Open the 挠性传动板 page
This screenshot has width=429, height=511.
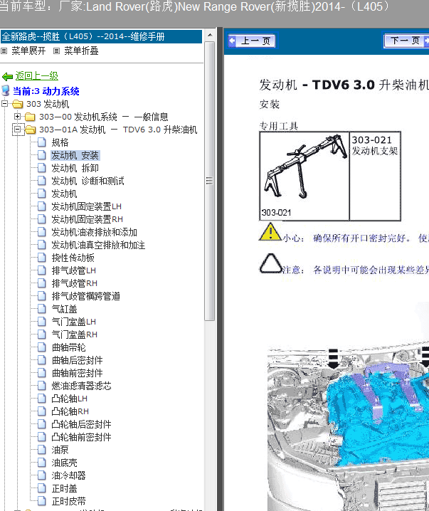coord(73,258)
